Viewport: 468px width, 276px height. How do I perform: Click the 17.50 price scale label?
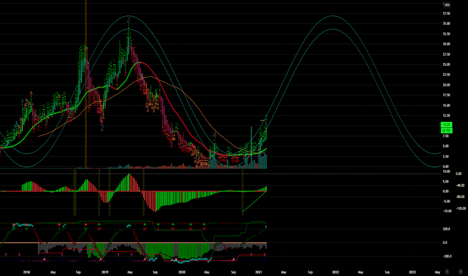coord(446,95)
